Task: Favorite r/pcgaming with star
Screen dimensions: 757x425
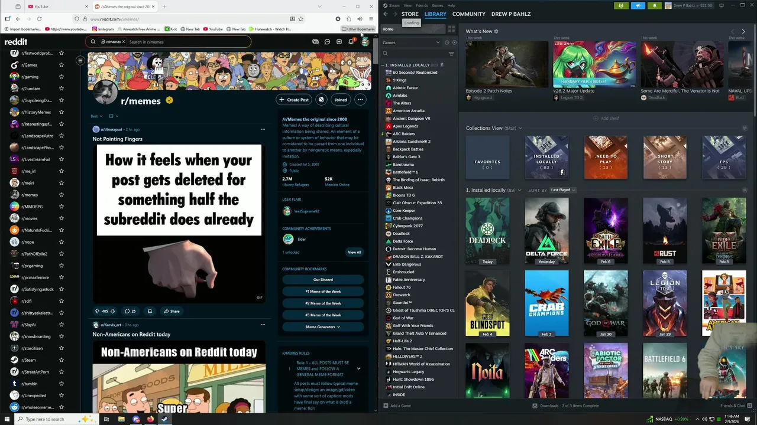Action: 61,266
